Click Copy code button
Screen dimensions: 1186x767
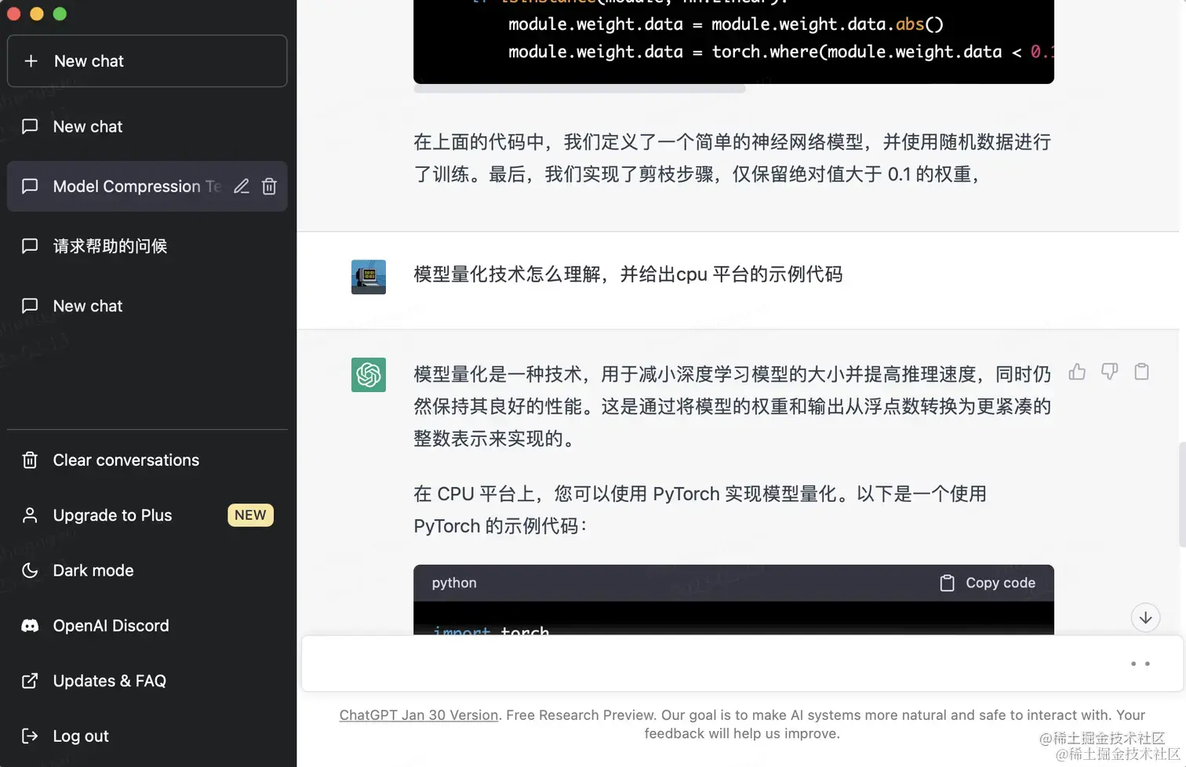point(988,583)
